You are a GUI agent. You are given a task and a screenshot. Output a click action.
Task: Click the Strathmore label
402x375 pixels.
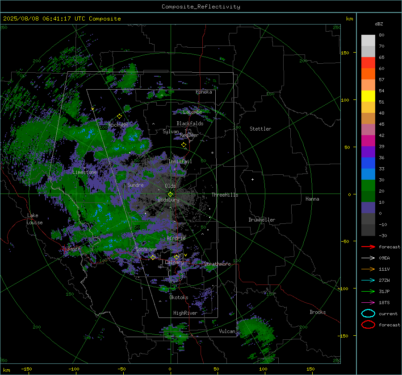[x=217, y=264]
